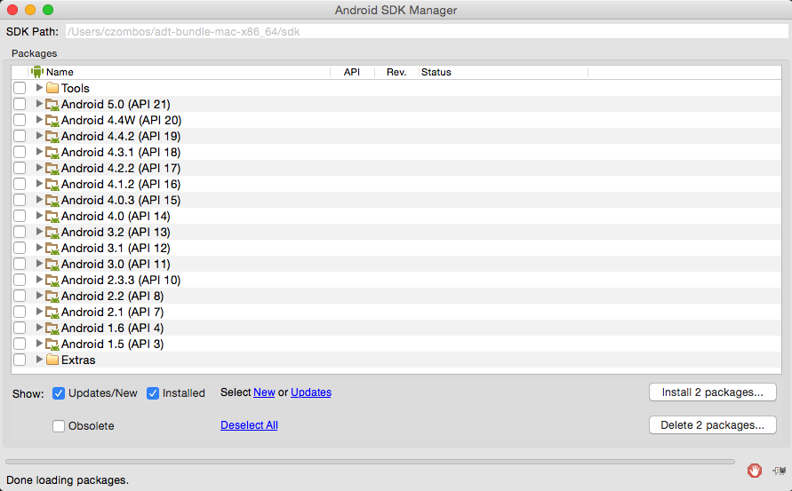The width and height of the screenshot is (792, 491).
Task: Click the Deselect All link
Action: point(249,425)
